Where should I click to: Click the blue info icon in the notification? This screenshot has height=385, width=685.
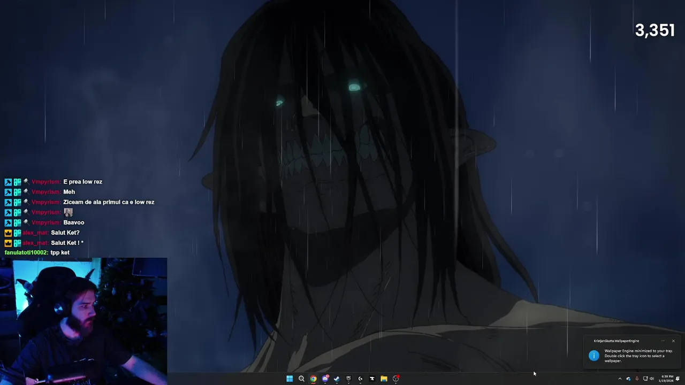pos(594,356)
